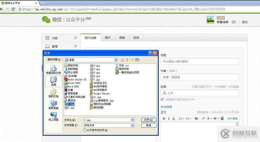Viewport: 260px width, 142px height.
Task: Expand the Look in location dropdown
Action: pyautogui.click(x=116, y=60)
